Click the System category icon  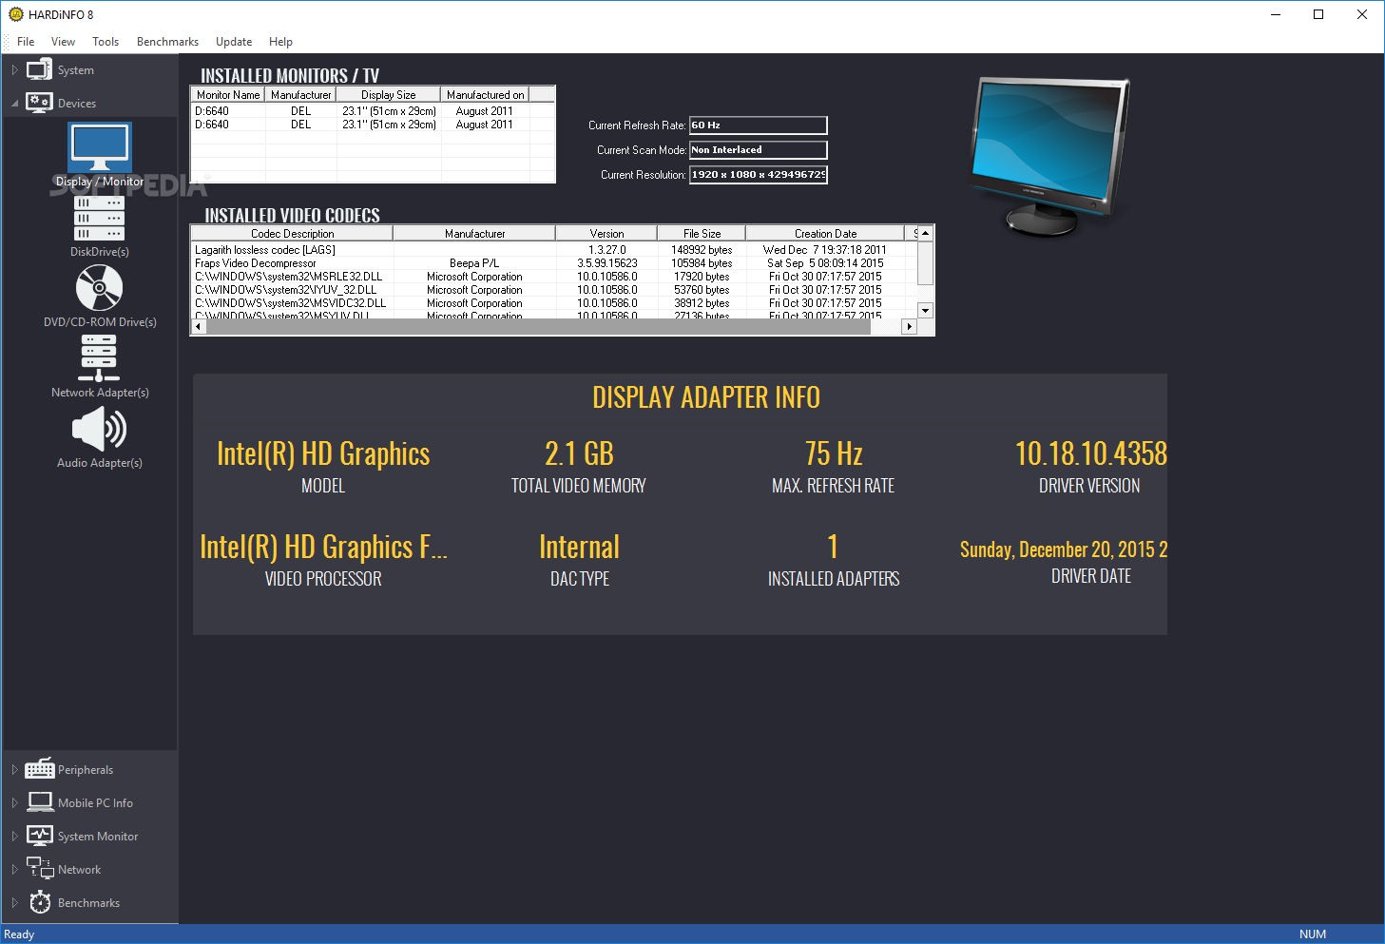(x=39, y=69)
